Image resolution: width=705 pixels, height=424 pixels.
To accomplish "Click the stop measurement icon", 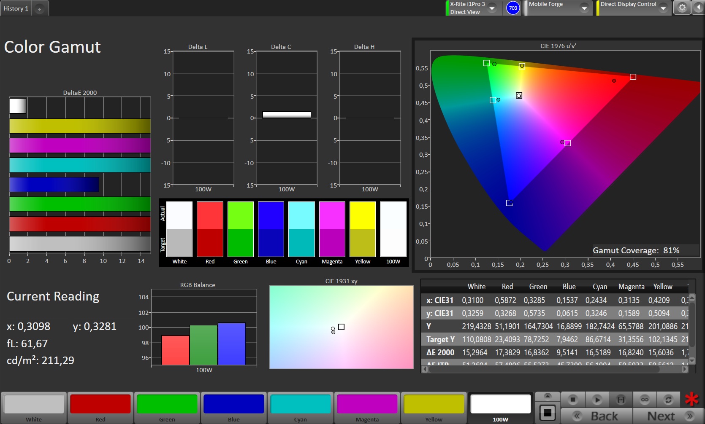I will point(572,399).
